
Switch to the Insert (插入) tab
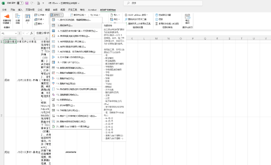[20, 10]
